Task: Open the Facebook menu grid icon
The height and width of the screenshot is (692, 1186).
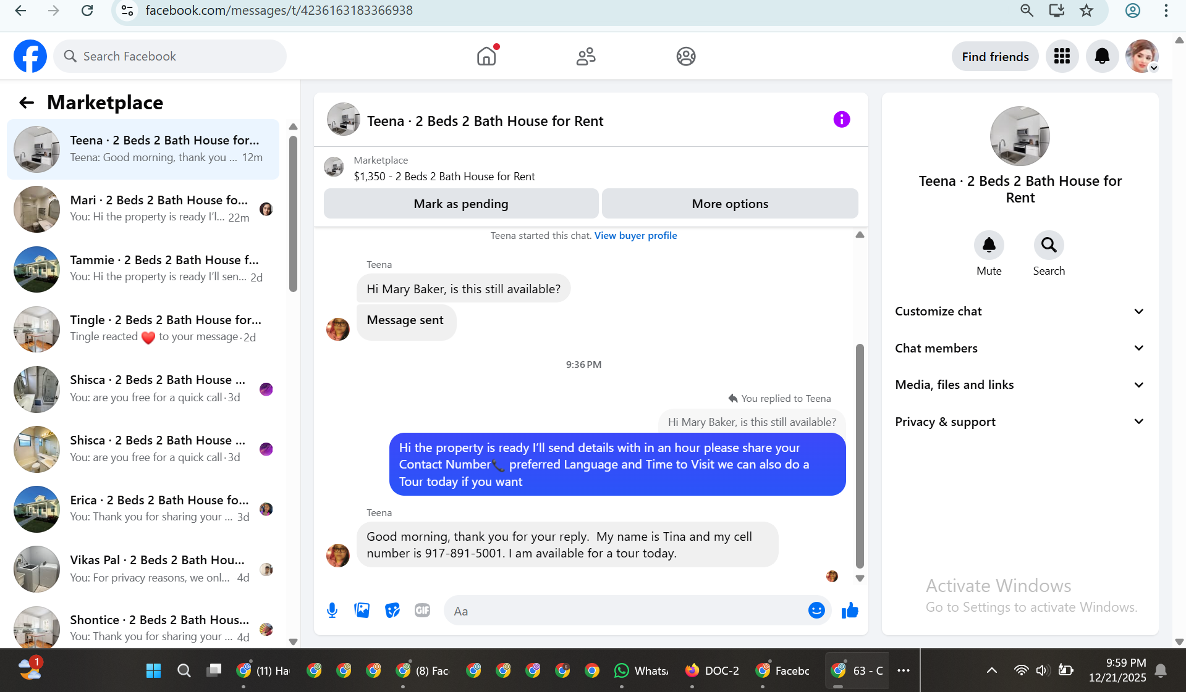Action: (x=1062, y=56)
